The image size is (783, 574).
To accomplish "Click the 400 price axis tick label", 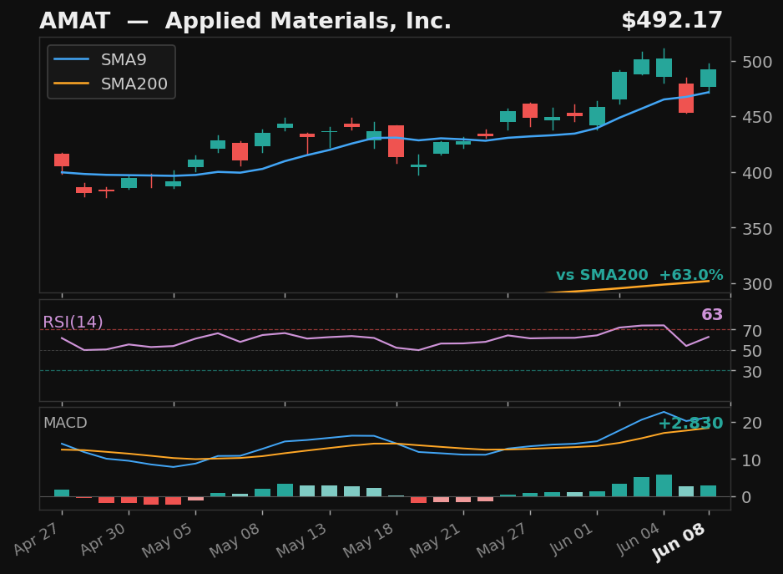I will coord(757,173).
